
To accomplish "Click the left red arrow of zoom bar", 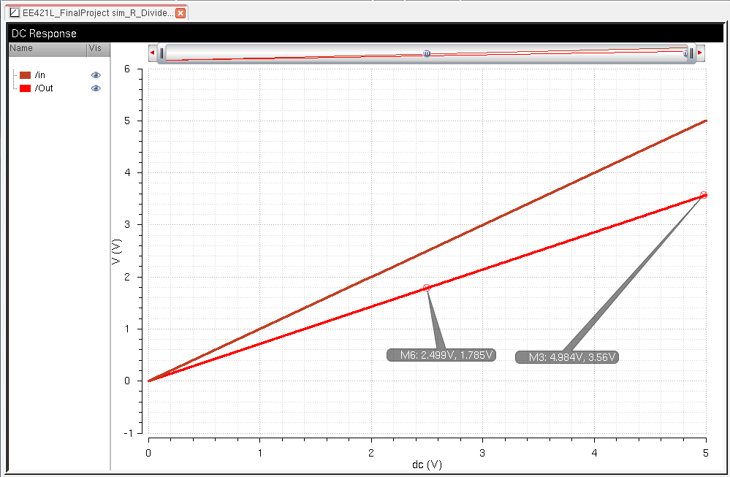I will pyautogui.click(x=152, y=53).
